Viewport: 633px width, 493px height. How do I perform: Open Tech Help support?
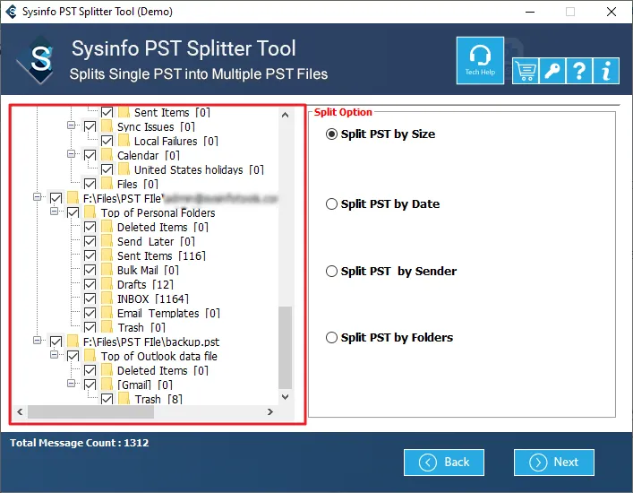coord(480,61)
